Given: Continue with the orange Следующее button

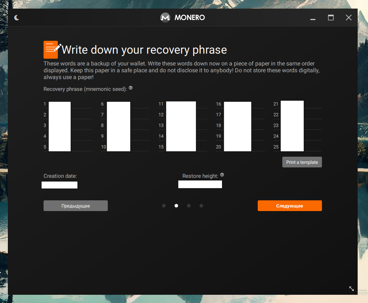Looking at the screenshot, I should click(289, 206).
